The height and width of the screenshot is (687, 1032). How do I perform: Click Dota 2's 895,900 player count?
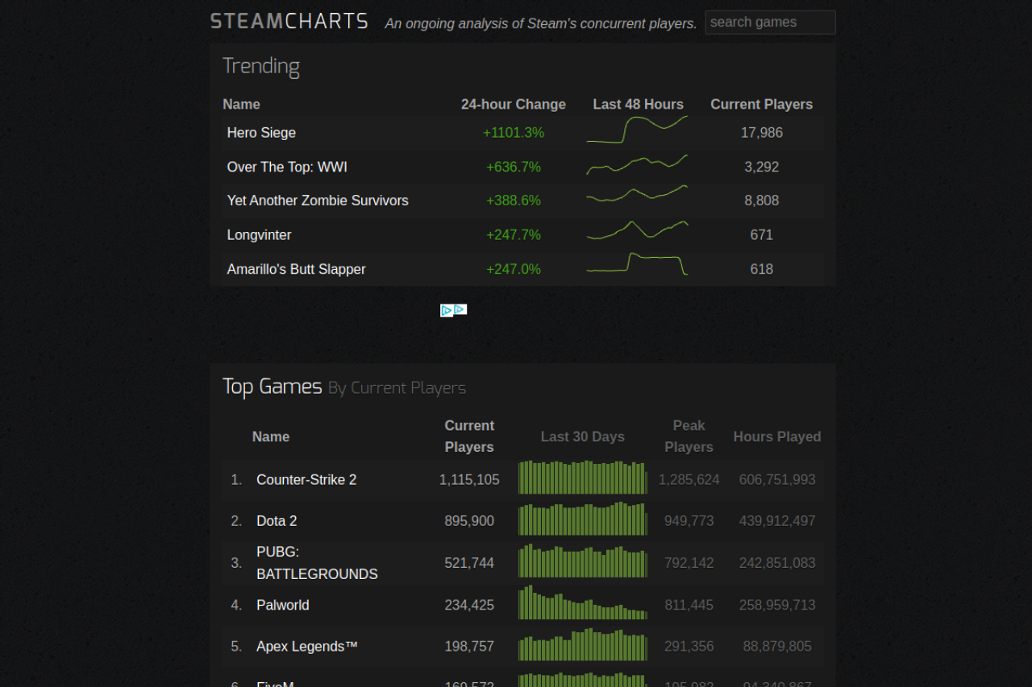469,521
